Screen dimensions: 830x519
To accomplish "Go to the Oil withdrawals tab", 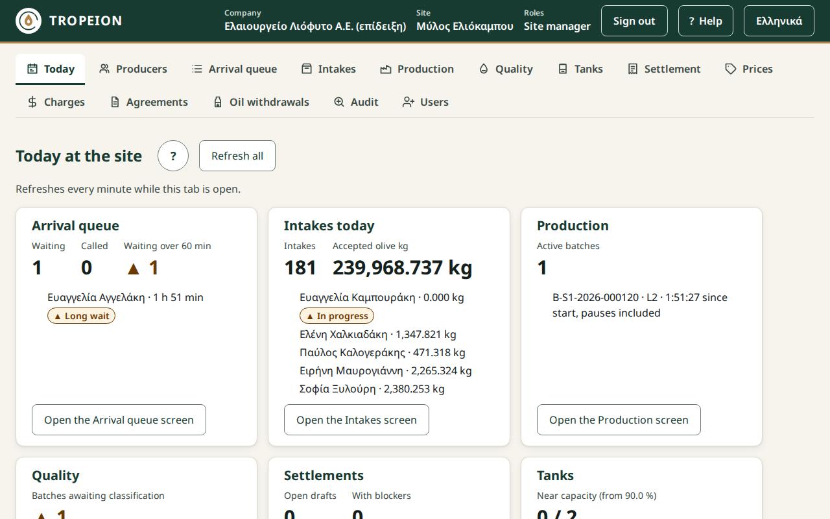I will (261, 102).
